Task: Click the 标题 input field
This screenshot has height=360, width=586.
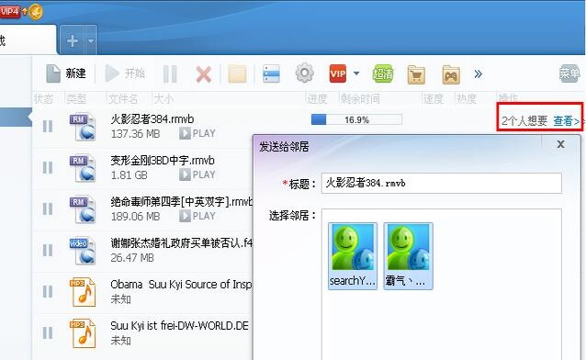Action: (x=442, y=183)
